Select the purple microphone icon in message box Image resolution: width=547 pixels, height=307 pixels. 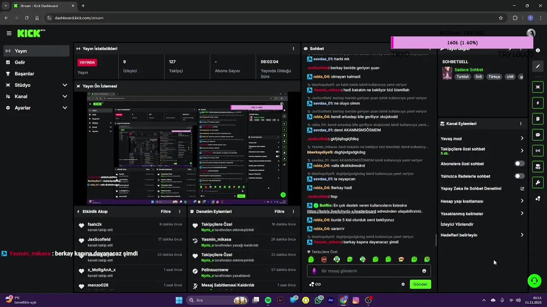tap(314, 271)
